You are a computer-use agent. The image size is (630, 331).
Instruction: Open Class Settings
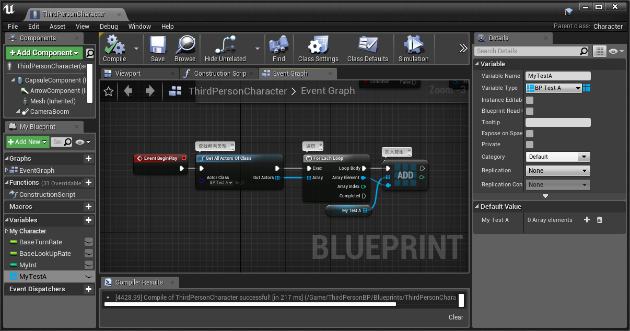click(x=318, y=48)
